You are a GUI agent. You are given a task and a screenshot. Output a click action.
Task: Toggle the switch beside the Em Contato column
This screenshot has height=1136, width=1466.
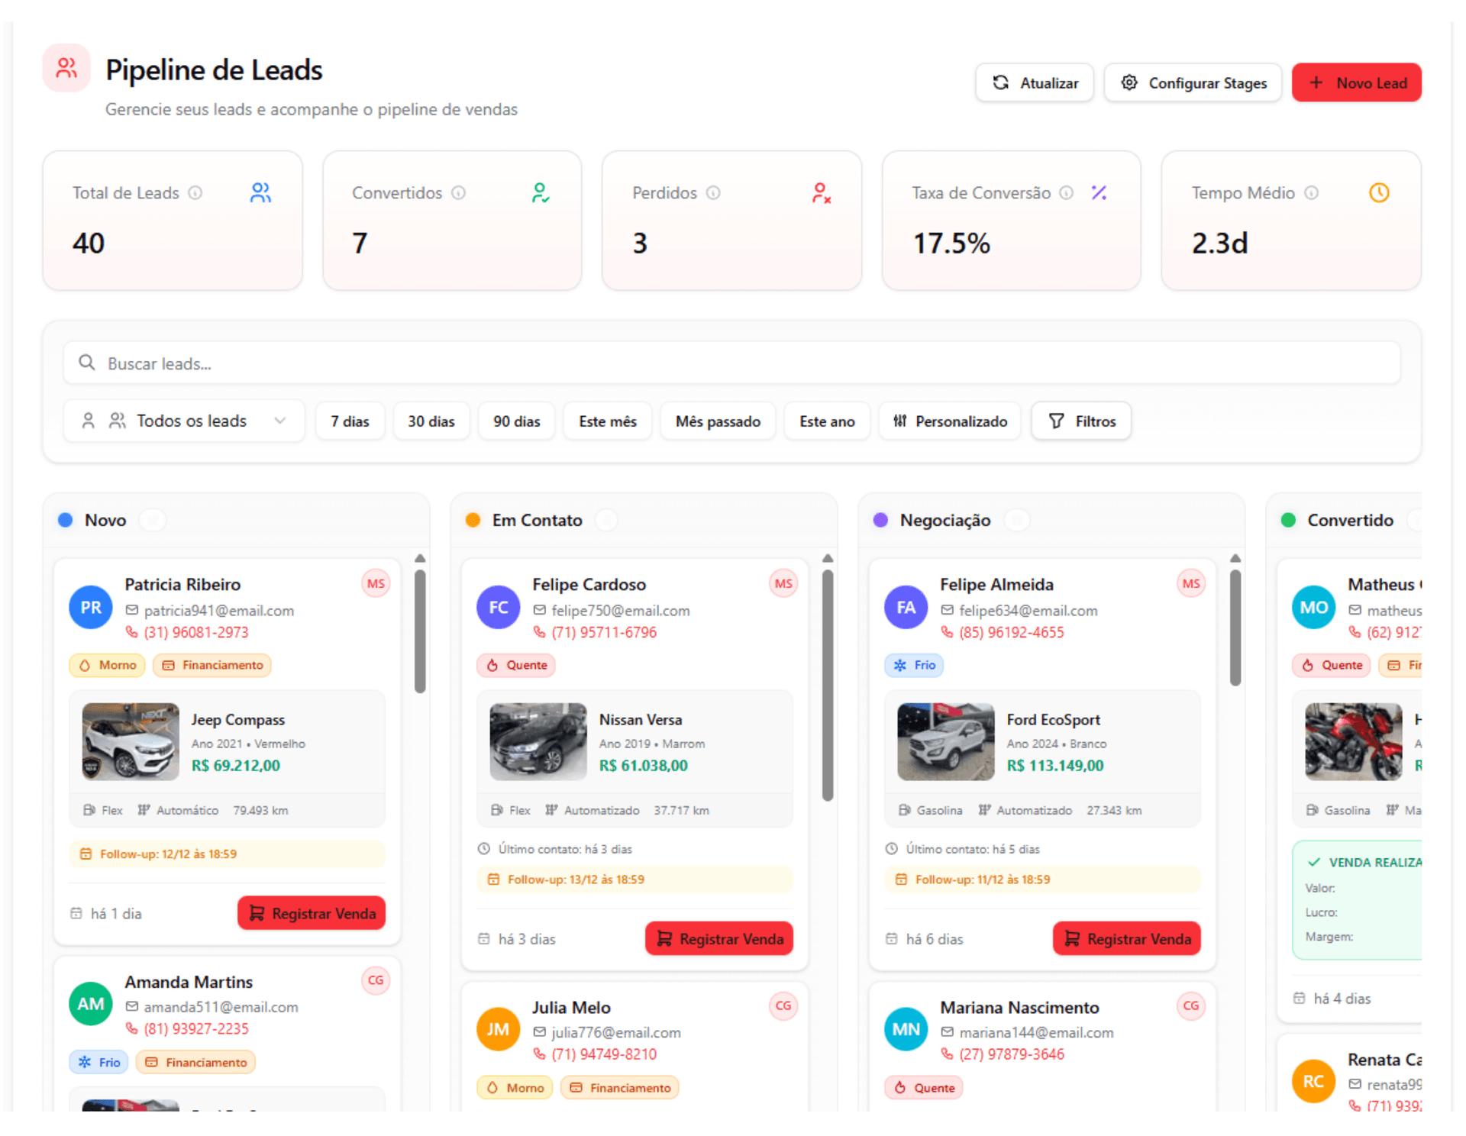click(x=606, y=520)
